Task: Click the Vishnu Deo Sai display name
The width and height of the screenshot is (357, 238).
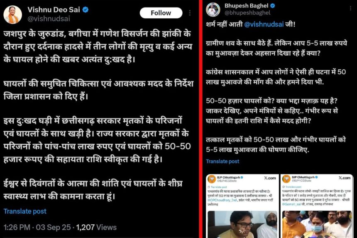Action: click(x=54, y=10)
